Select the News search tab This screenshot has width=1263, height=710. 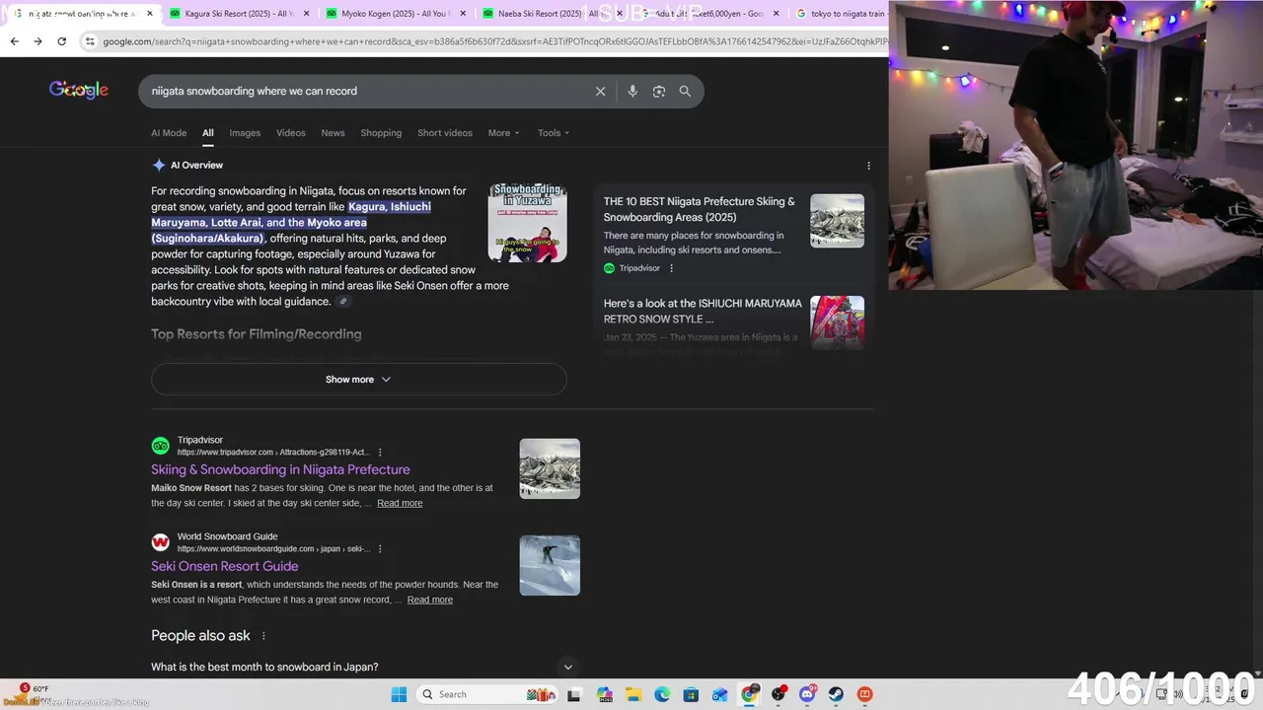pyautogui.click(x=333, y=133)
